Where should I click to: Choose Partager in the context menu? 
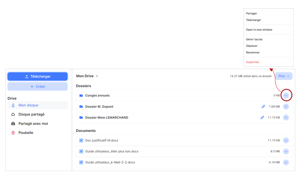coord(251,13)
